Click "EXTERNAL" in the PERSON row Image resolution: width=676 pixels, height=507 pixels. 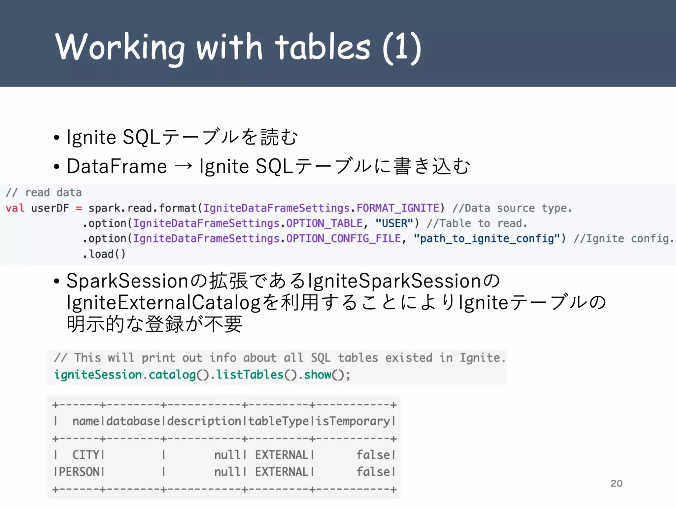click(282, 472)
